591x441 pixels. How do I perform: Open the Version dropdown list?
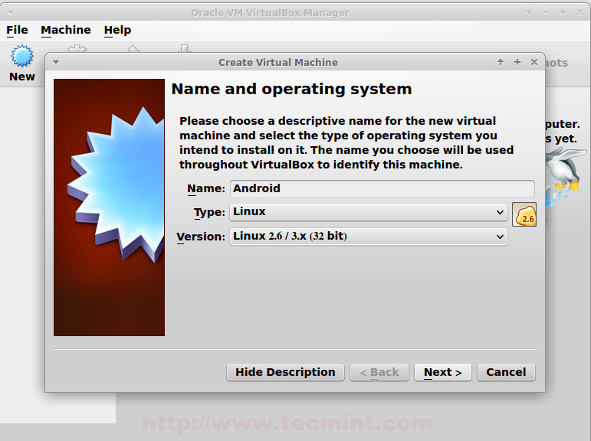coord(368,237)
